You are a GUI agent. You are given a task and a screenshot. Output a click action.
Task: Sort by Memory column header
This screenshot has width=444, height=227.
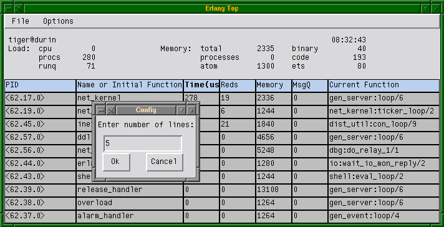(x=274, y=85)
